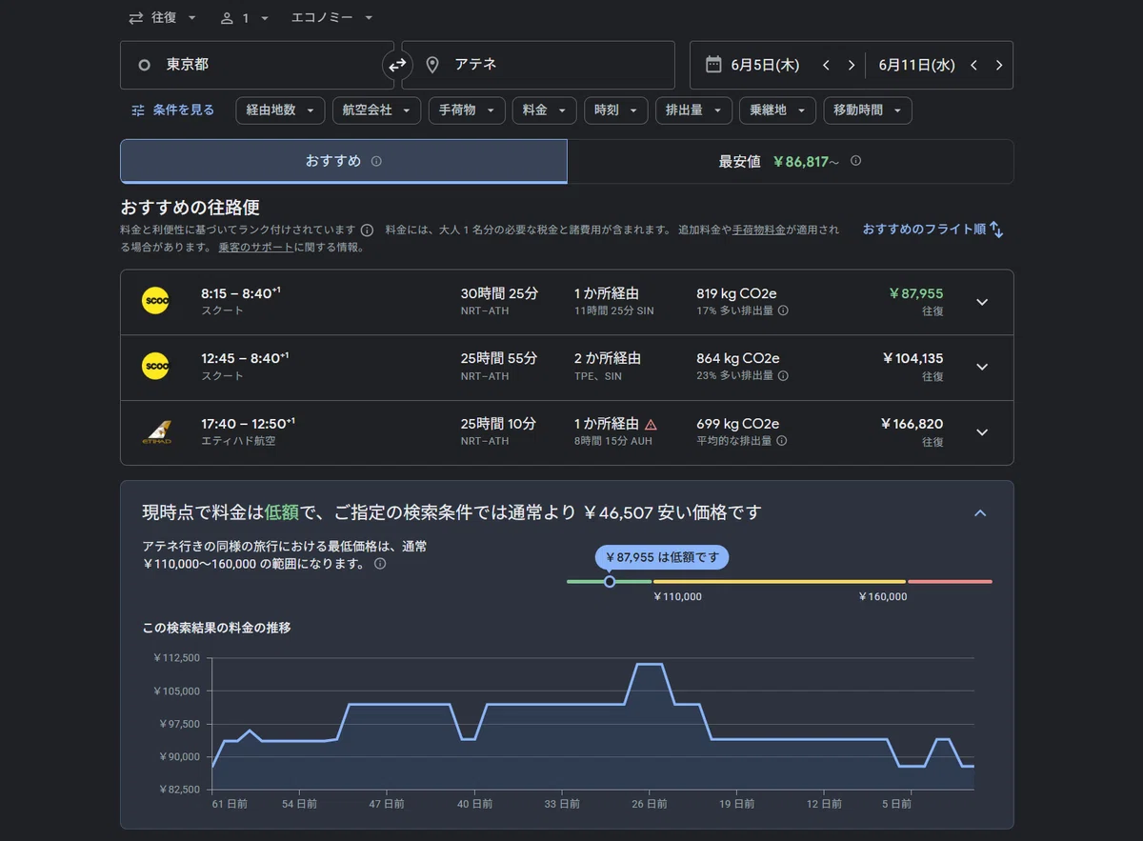
Task: Open the 乗客のサポート link
Action: [x=255, y=248]
